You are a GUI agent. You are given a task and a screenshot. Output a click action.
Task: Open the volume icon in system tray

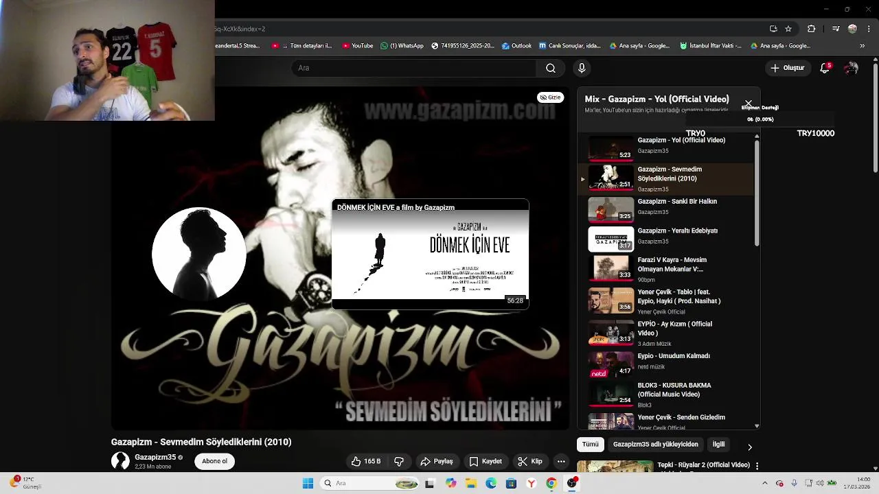point(820,483)
